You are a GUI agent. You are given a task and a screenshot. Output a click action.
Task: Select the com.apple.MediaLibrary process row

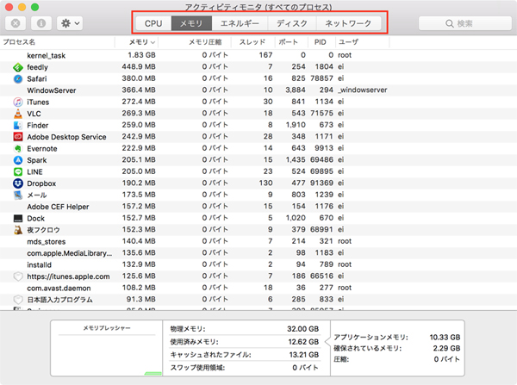tap(258, 253)
